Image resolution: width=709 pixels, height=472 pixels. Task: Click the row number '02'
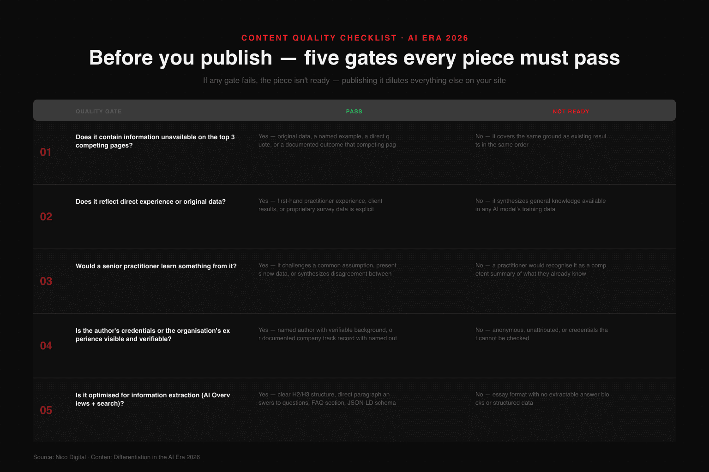pos(46,217)
